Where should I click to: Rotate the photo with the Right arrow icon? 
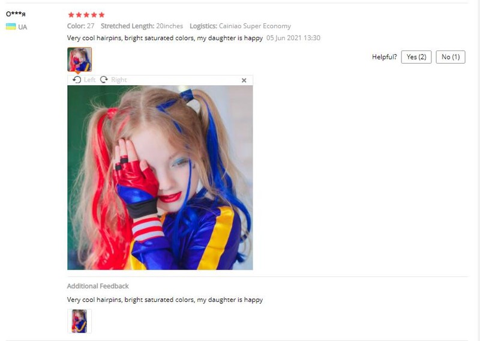(x=104, y=80)
